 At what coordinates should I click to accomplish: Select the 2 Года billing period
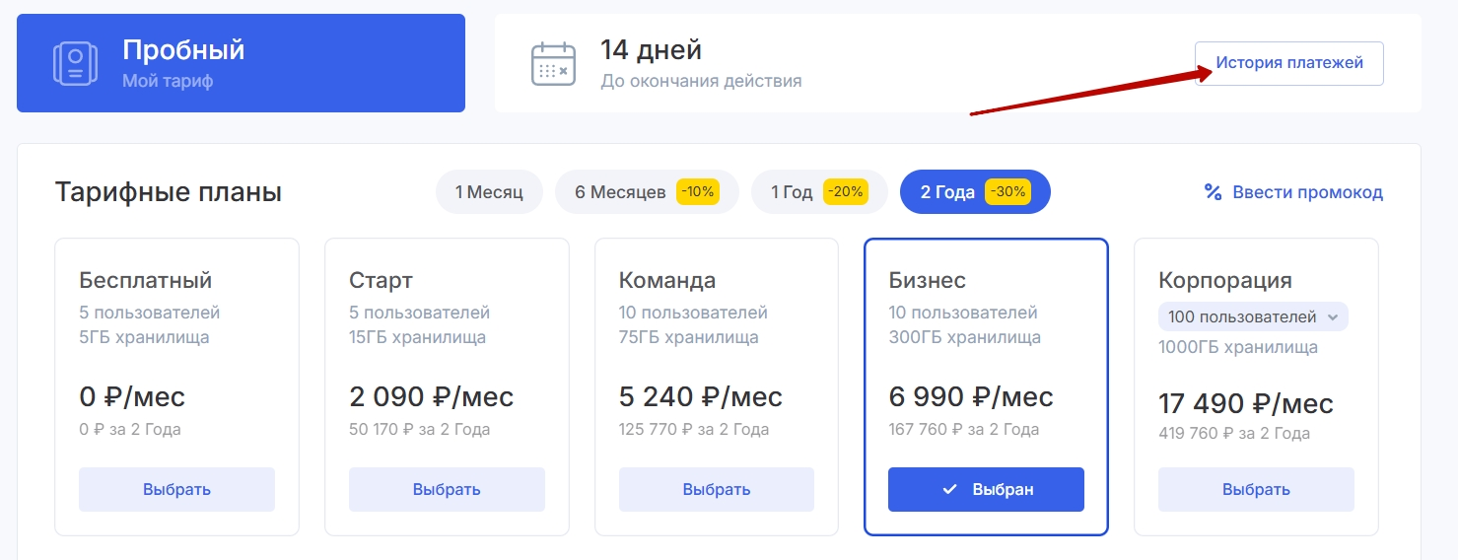[x=946, y=192]
